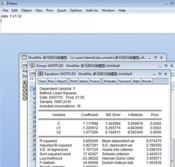The height and width of the screenshot is (167, 175).
Task: Close the Group UNTITLED window
Action: (172, 66)
